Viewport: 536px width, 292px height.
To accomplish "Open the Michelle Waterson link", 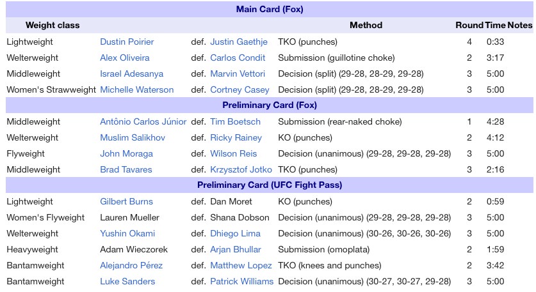I will click(137, 89).
